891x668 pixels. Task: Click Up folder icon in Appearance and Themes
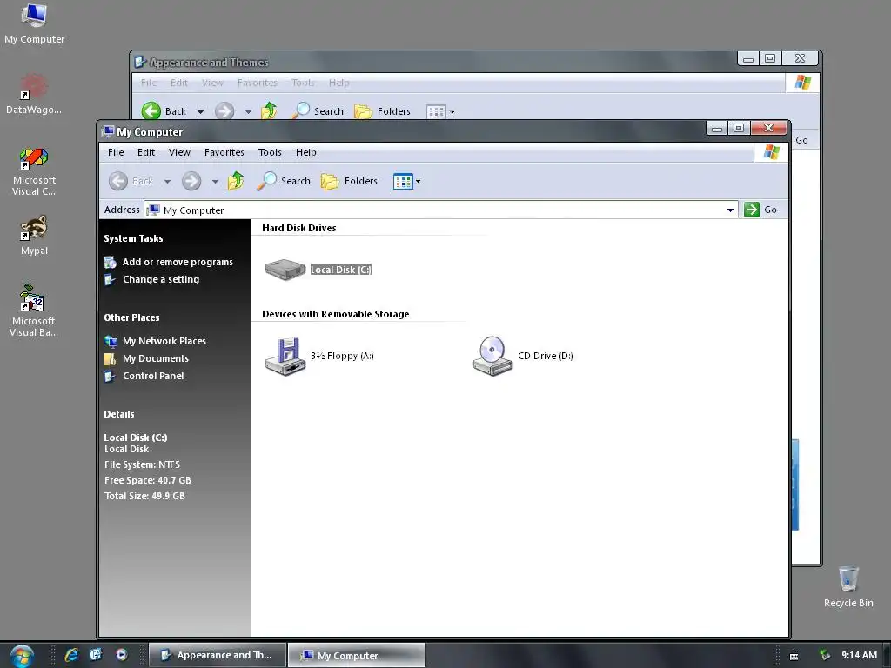pos(269,111)
